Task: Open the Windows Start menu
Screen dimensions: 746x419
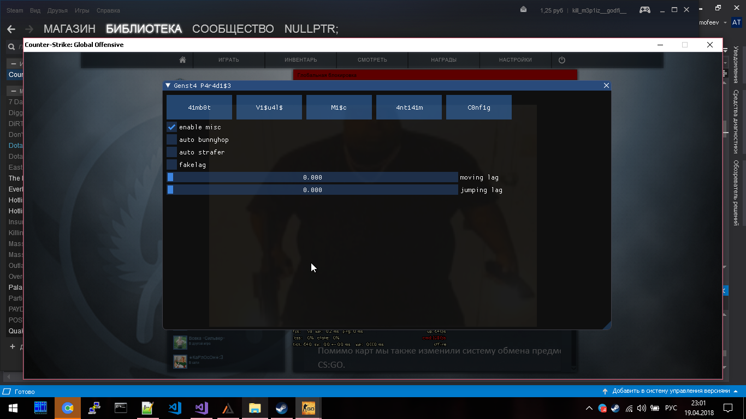Action: [x=13, y=408]
